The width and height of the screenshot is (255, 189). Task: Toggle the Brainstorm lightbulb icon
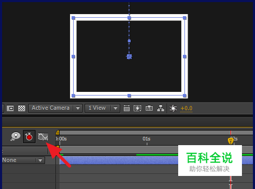(15, 136)
